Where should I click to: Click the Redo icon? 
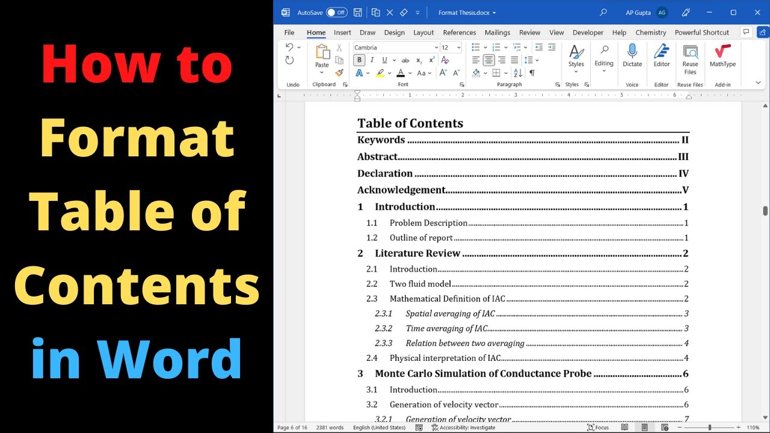click(289, 60)
